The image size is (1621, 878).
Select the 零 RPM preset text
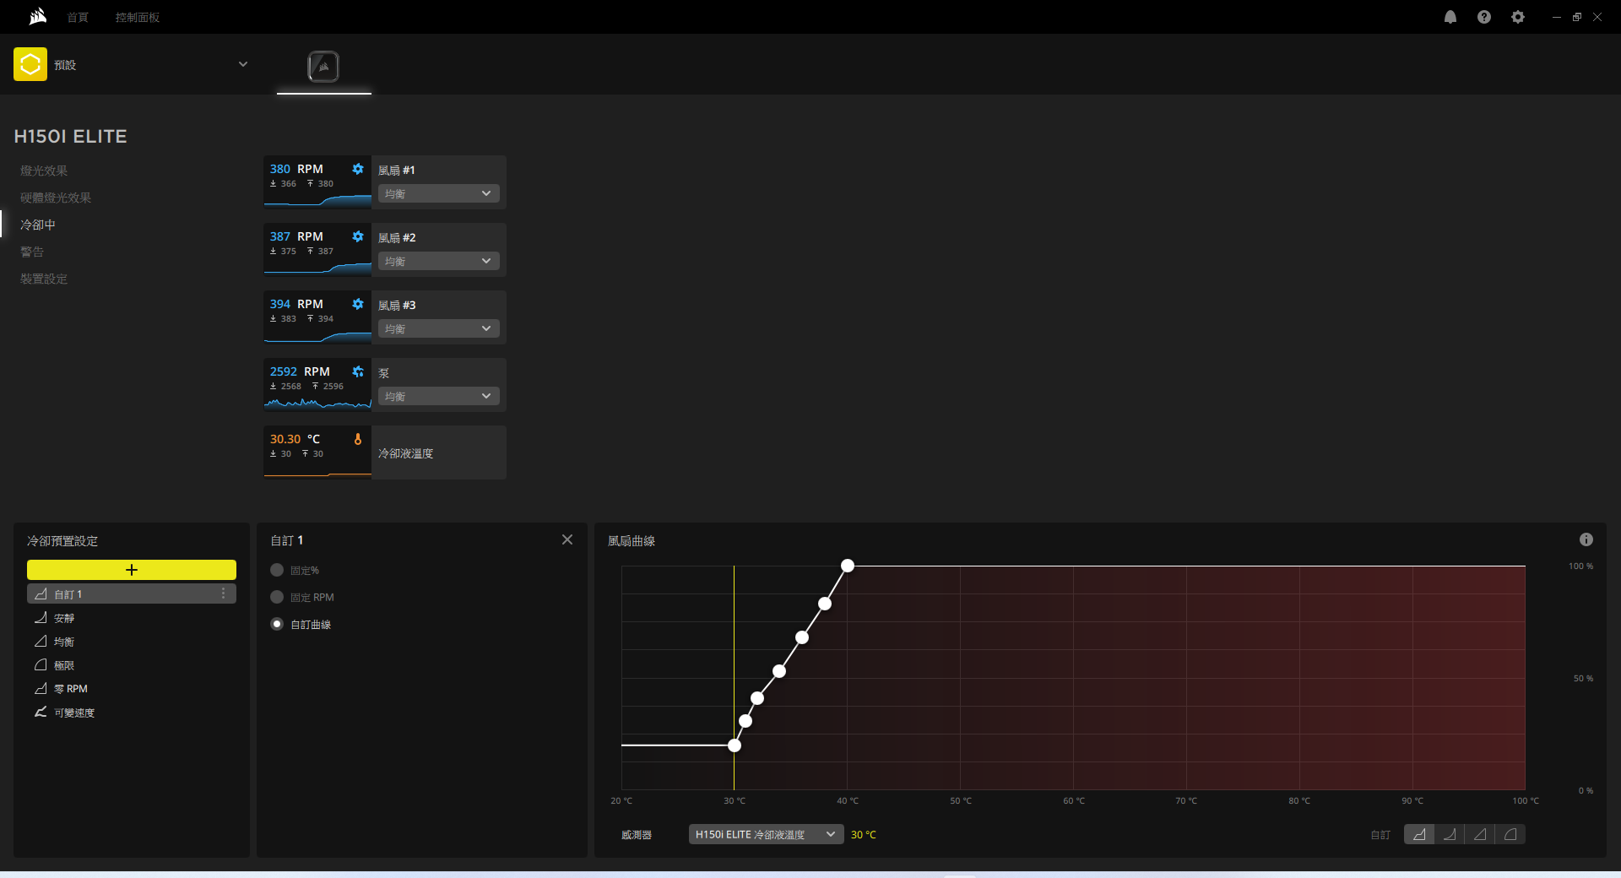[x=71, y=689]
